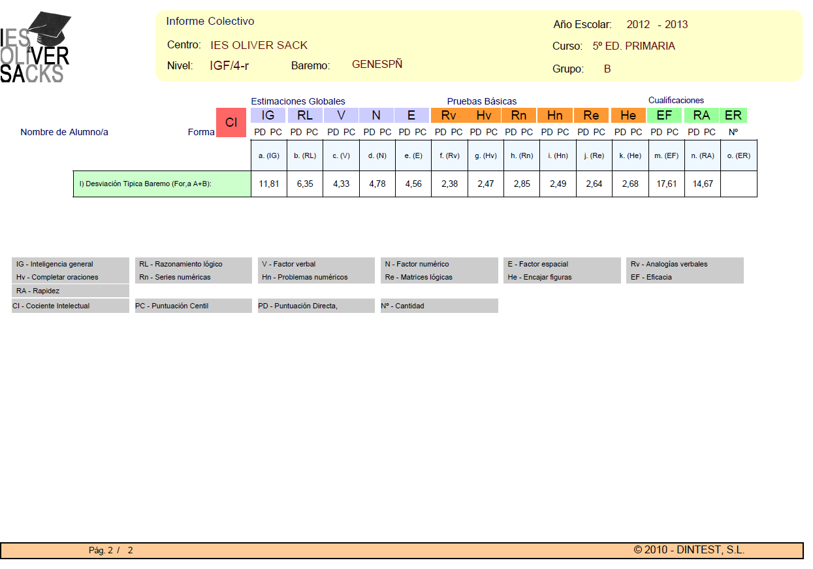Select the 11,81 value in IG column
Screen dimensions: 813x569
pyautogui.click(x=268, y=184)
